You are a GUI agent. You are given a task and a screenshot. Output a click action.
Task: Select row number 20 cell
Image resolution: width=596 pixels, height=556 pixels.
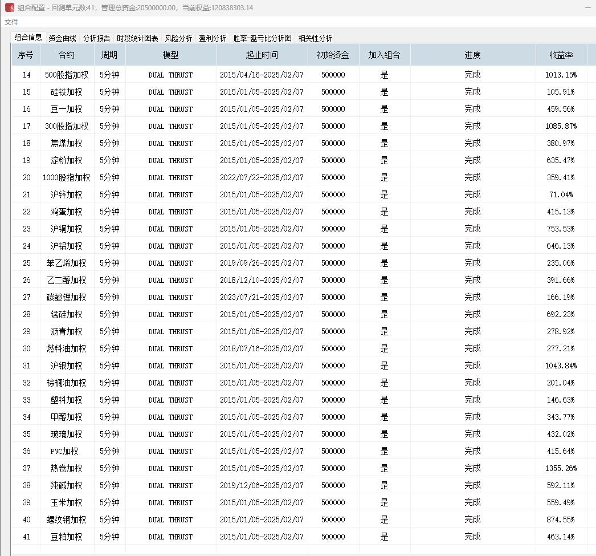coord(27,177)
